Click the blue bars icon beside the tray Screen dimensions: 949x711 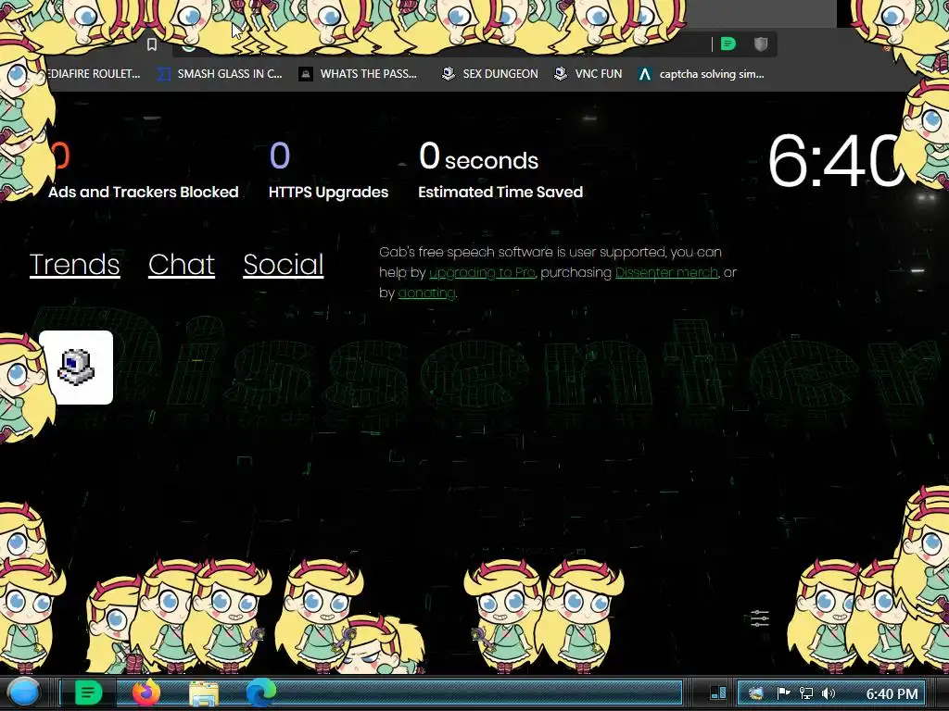coord(718,692)
